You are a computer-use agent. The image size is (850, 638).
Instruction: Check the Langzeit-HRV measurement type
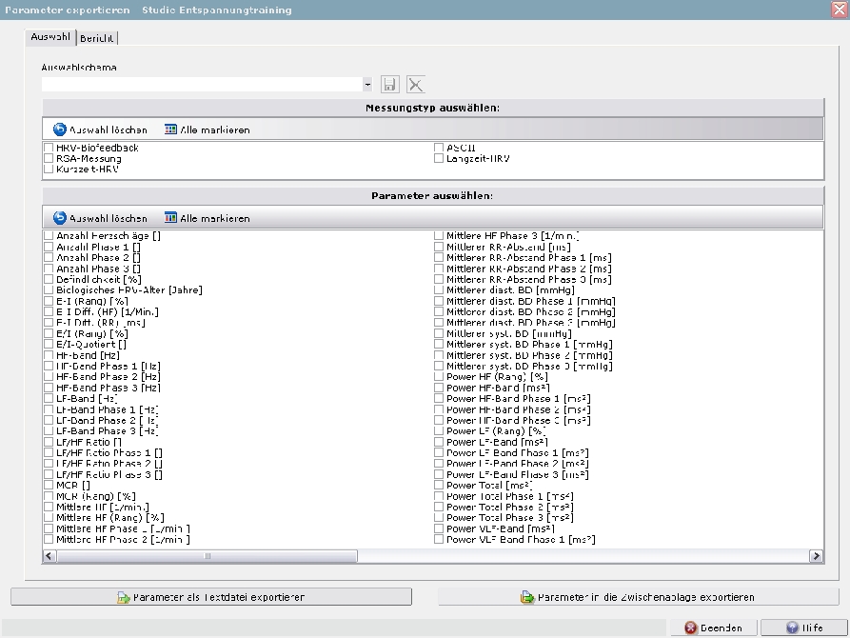click(x=439, y=159)
